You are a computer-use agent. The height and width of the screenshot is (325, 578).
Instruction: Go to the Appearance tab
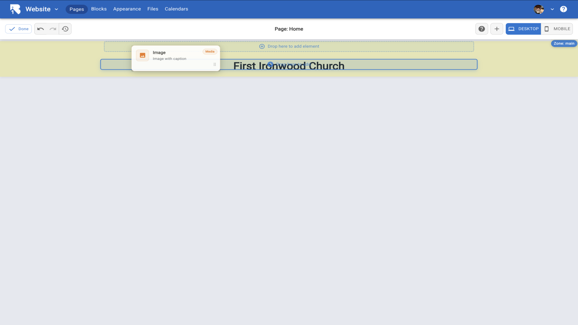click(127, 9)
